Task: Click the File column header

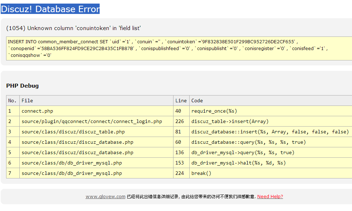Action: pyautogui.click(x=27, y=100)
